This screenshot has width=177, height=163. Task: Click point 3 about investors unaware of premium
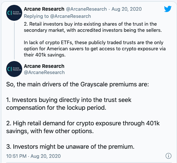click(x=70, y=146)
